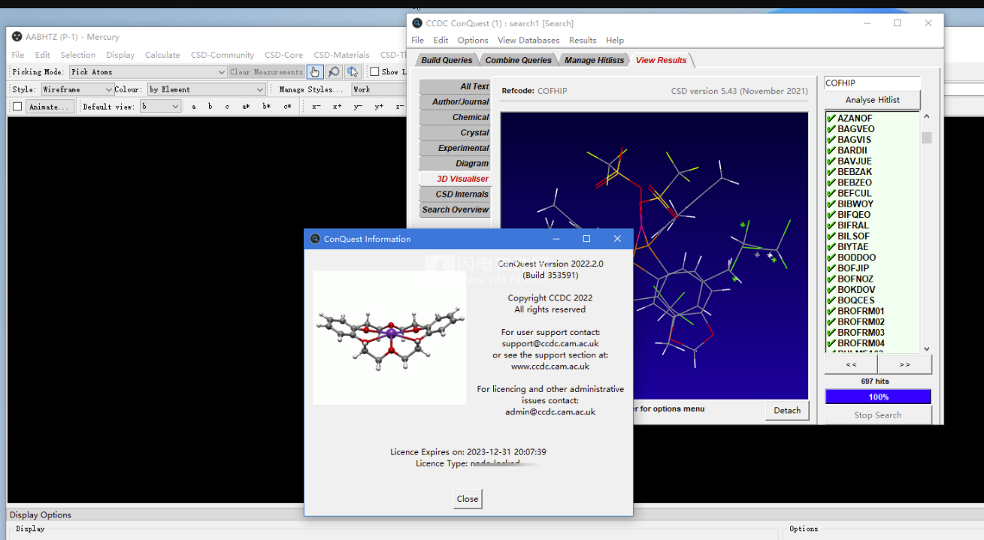Toggle the BEBZAK hit checkmark

click(x=831, y=172)
